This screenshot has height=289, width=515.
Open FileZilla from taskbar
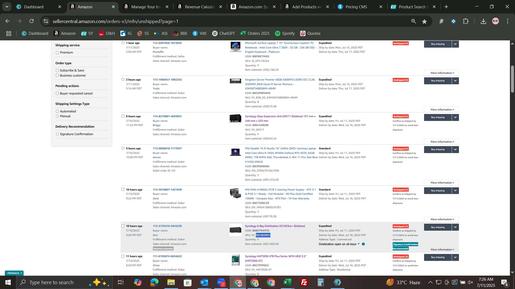pyautogui.click(x=304, y=282)
